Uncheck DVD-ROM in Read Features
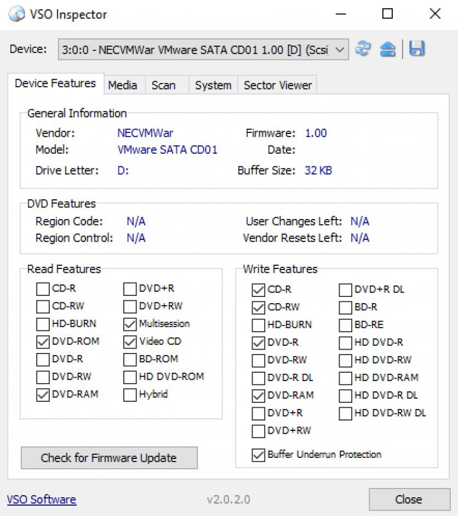The height and width of the screenshot is (516, 458). pyautogui.click(x=43, y=342)
